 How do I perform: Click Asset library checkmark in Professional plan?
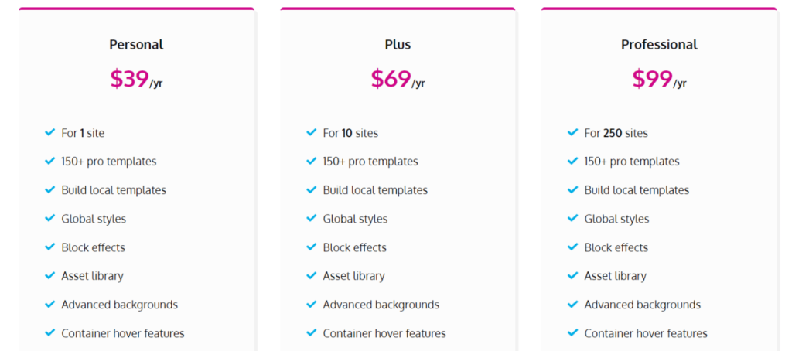(x=573, y=276)
